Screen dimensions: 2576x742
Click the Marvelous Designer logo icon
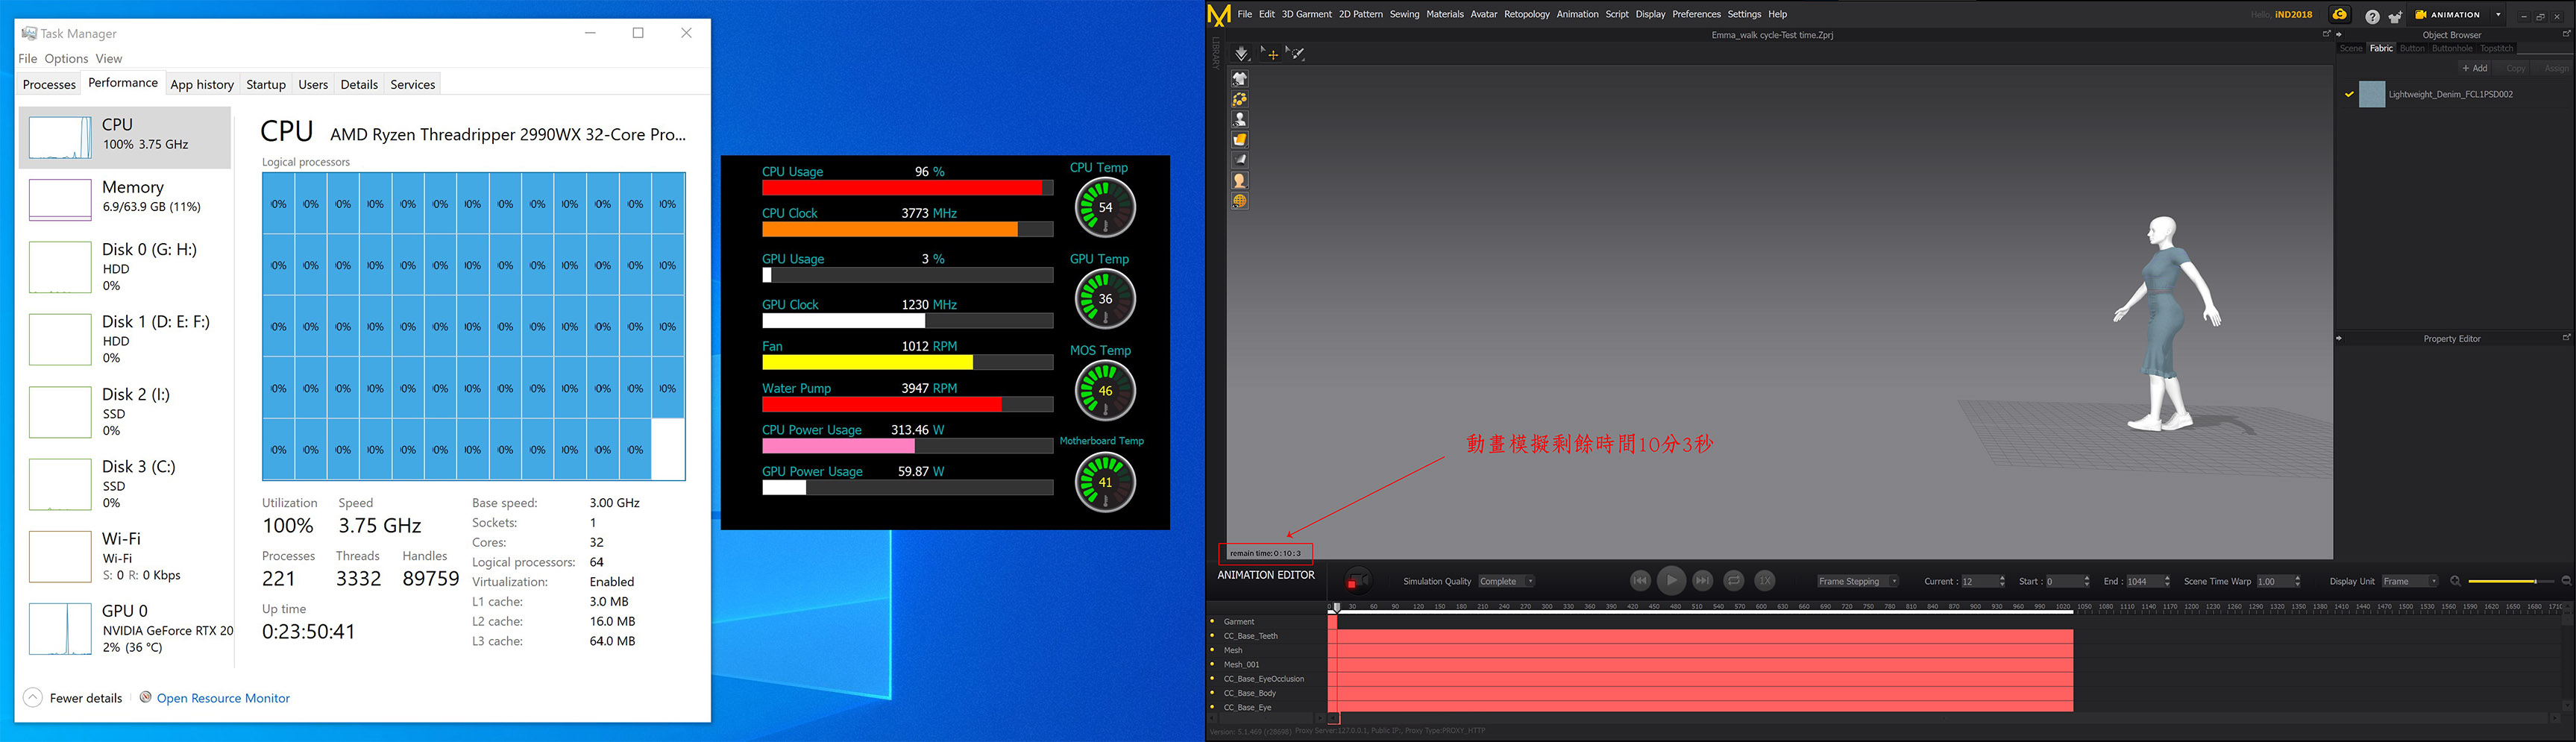(x=1219, y=14)
